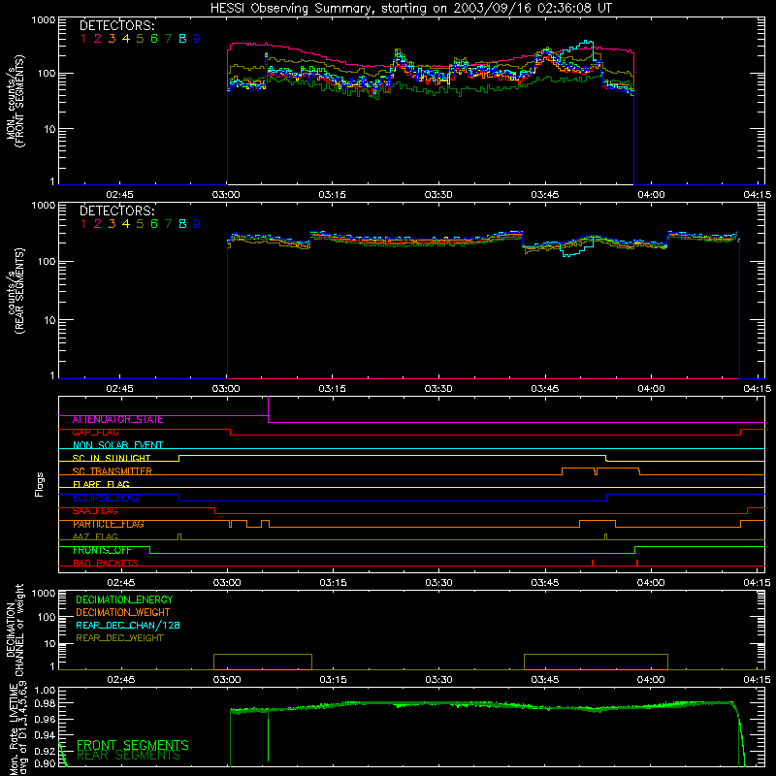
Task: Click cyan detector 8 in front segments legend
Action: coord(182,39)
